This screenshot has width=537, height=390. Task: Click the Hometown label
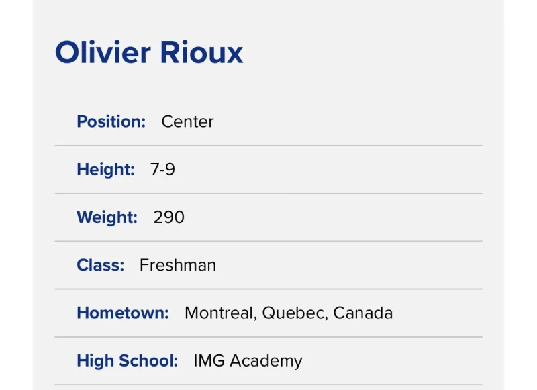(x=123, y=313)
